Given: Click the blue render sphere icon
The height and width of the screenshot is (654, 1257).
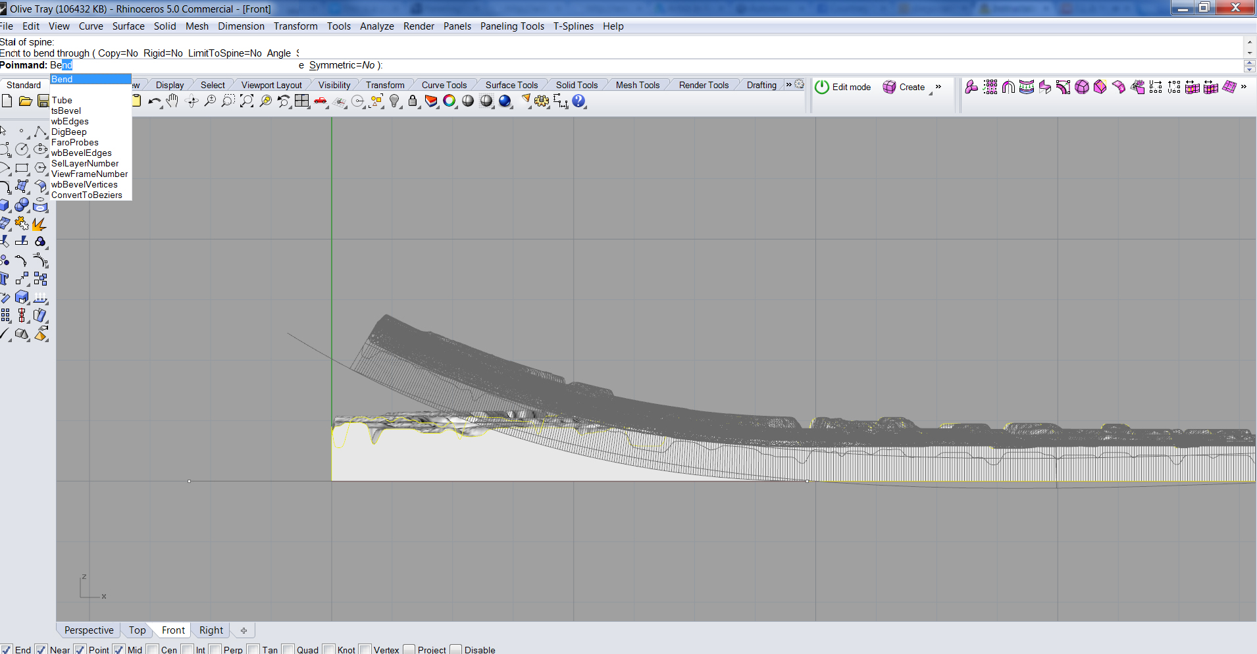Looking at the screenshot, I should (x=505, y=101).
